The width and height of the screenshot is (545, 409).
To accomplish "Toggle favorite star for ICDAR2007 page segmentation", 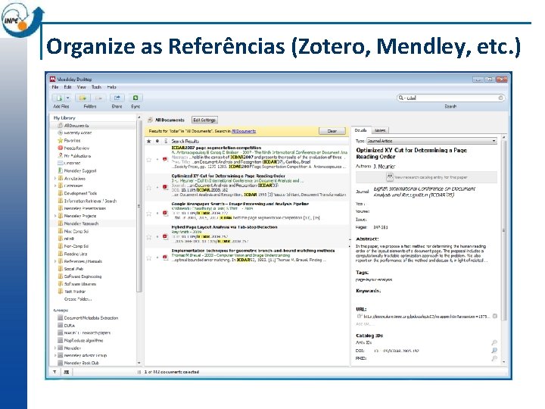I will tap(149, 160).
